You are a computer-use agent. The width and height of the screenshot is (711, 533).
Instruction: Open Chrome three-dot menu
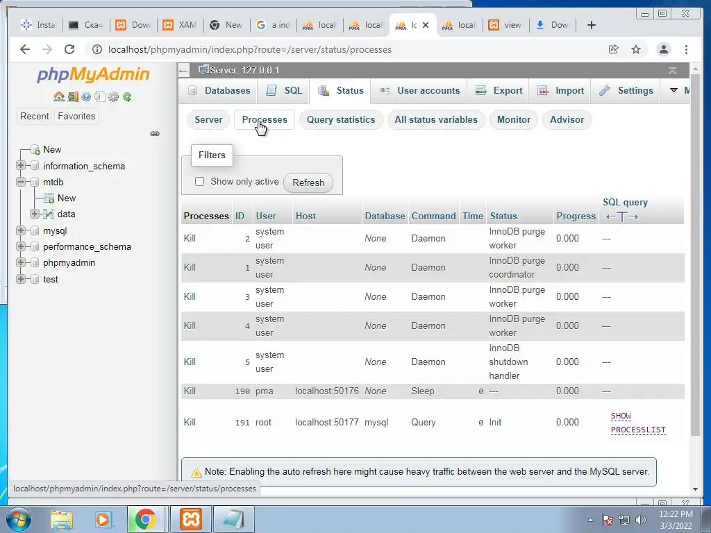pos(686,49)
